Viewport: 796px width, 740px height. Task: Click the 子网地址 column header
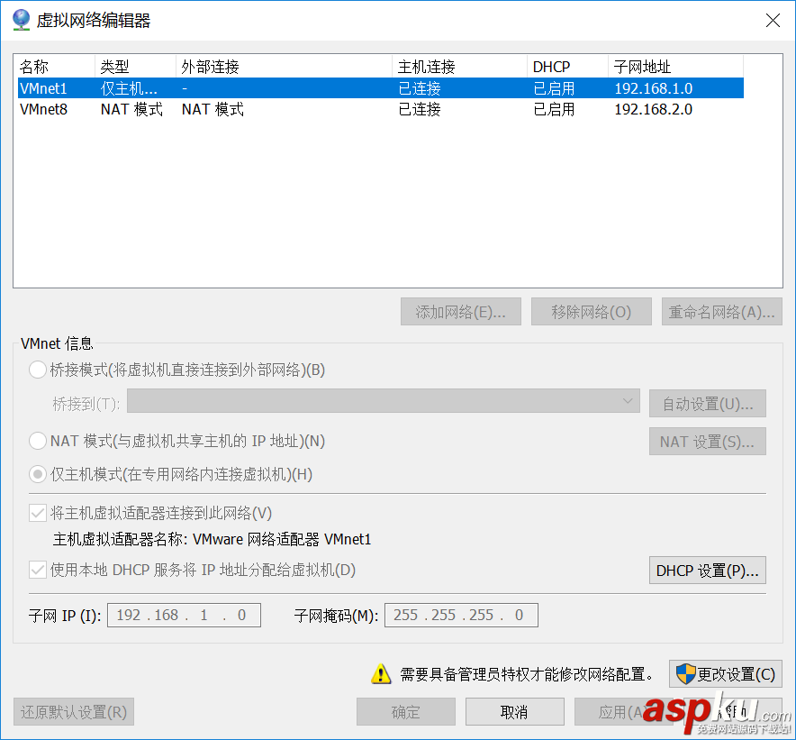point(675,67)
